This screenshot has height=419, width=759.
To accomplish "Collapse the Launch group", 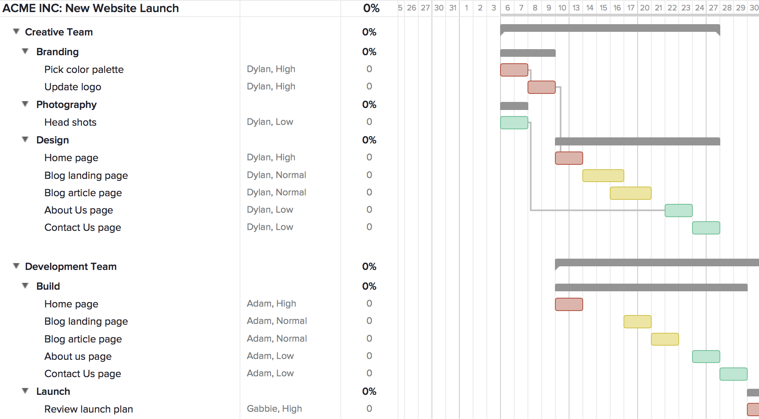I will 25,391.
